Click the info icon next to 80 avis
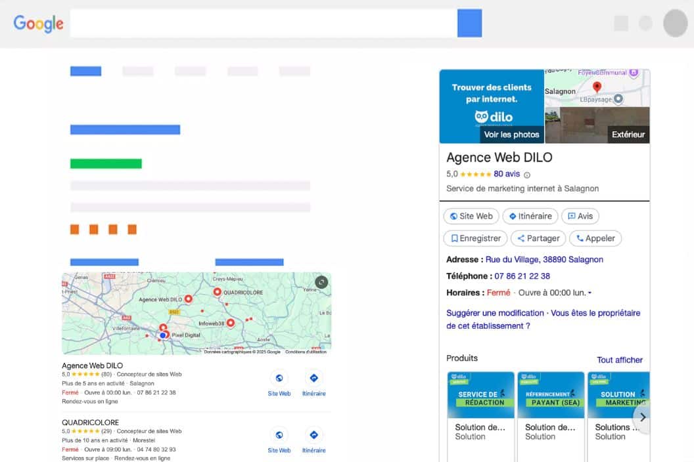The image size is (694, 462). 527,175
